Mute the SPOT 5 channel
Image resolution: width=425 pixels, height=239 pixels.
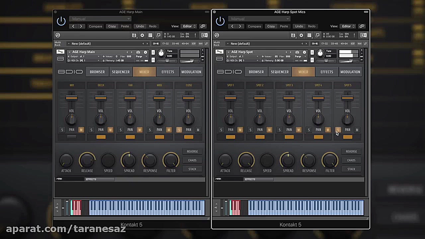(x=357, y=130)
